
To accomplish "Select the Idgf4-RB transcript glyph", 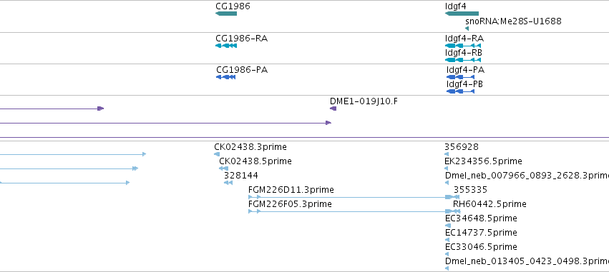I will pyautogui.click(x=463, y=60).
